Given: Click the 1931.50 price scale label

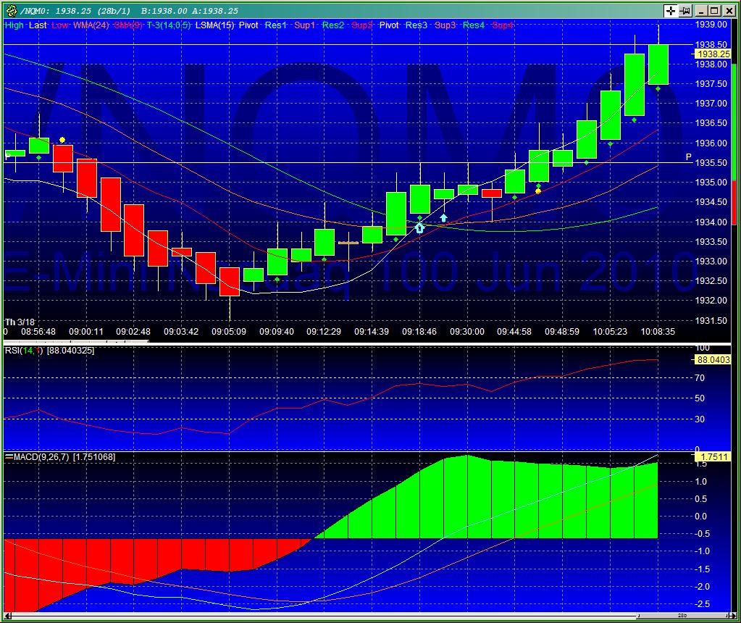Looking at the screenshot, I should click(x=711, y=320).
